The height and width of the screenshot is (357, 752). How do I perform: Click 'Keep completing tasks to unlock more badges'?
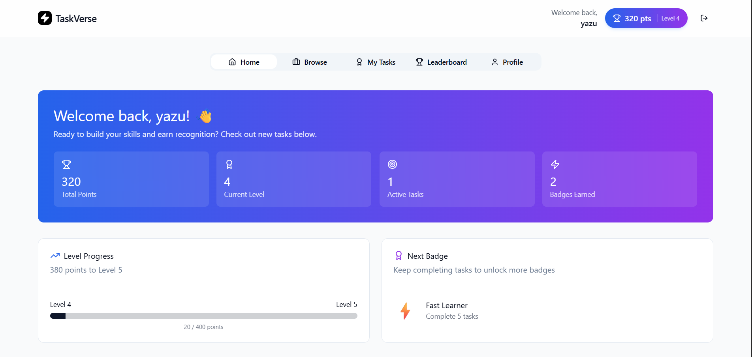(x=474, y=270)
